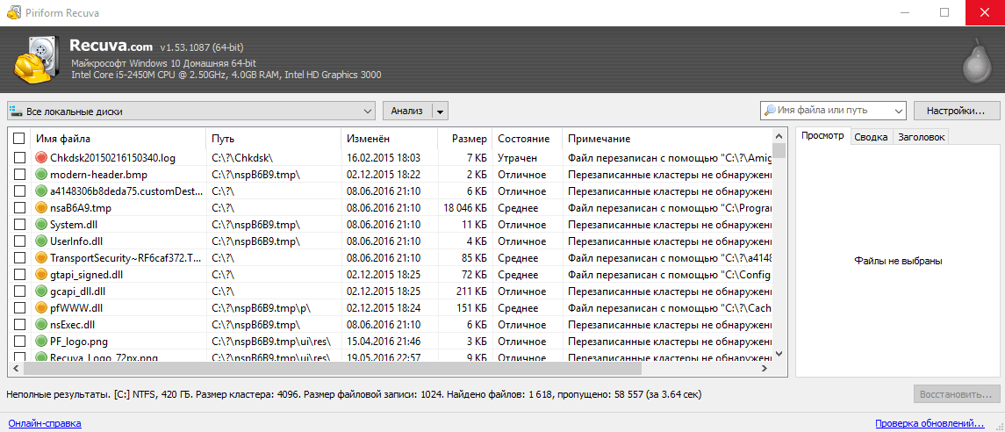This screenshot has height=432, width=1005.
Task: Toggle the select-all header checkbox
Action: click(19, 139)
